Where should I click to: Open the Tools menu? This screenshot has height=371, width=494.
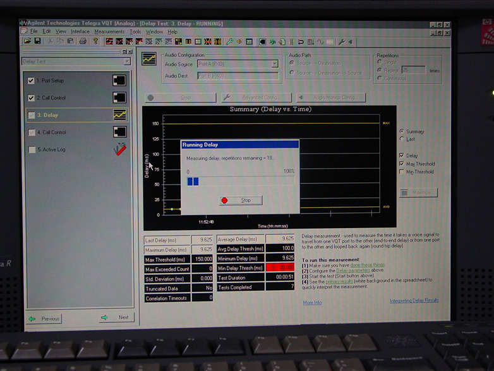tap(135, 32)
